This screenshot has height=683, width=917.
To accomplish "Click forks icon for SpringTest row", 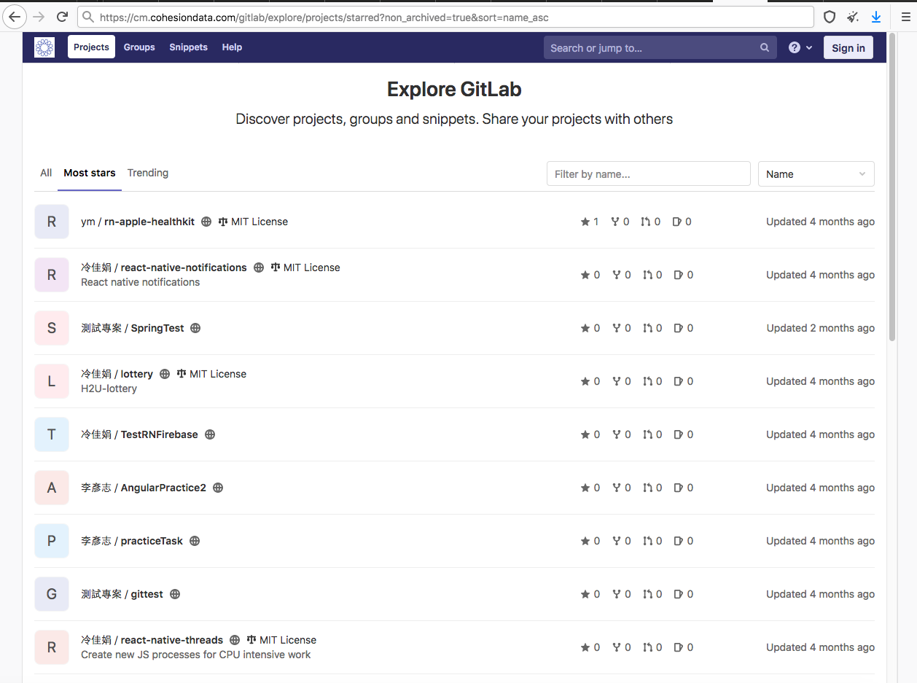I will pos(617,328).
